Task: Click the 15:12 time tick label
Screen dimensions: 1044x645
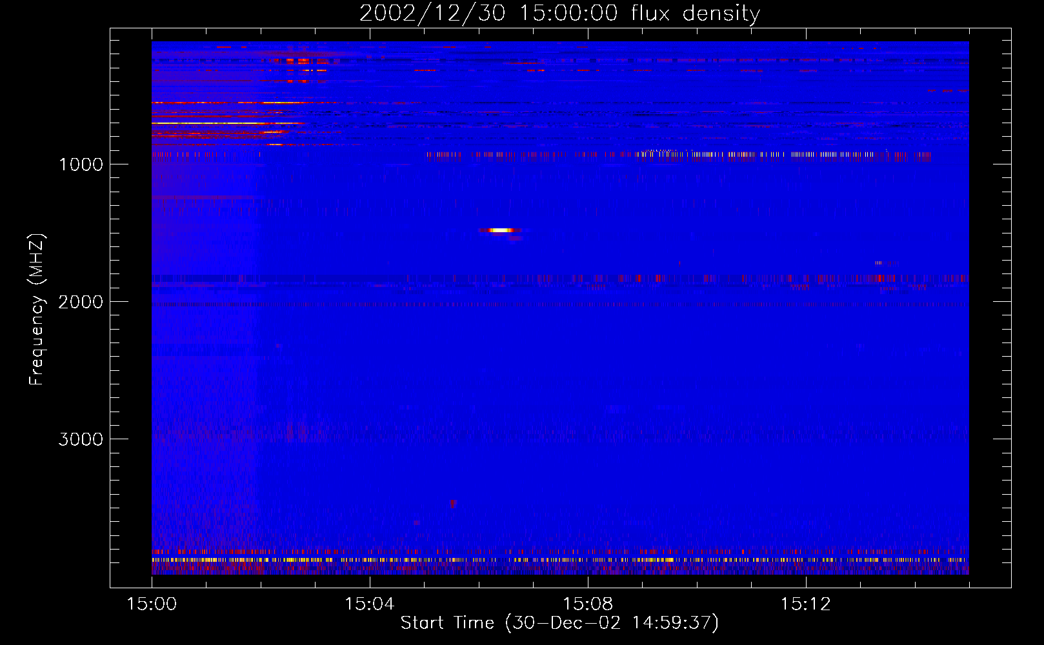Action: [806, 604]
